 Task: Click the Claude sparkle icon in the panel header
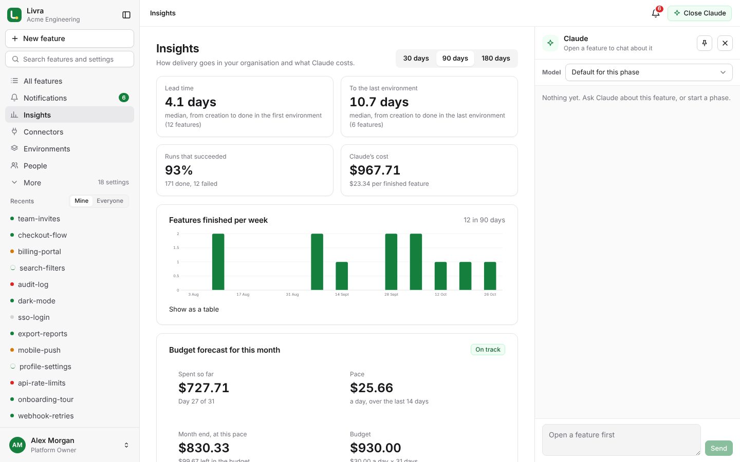point(550,43)
